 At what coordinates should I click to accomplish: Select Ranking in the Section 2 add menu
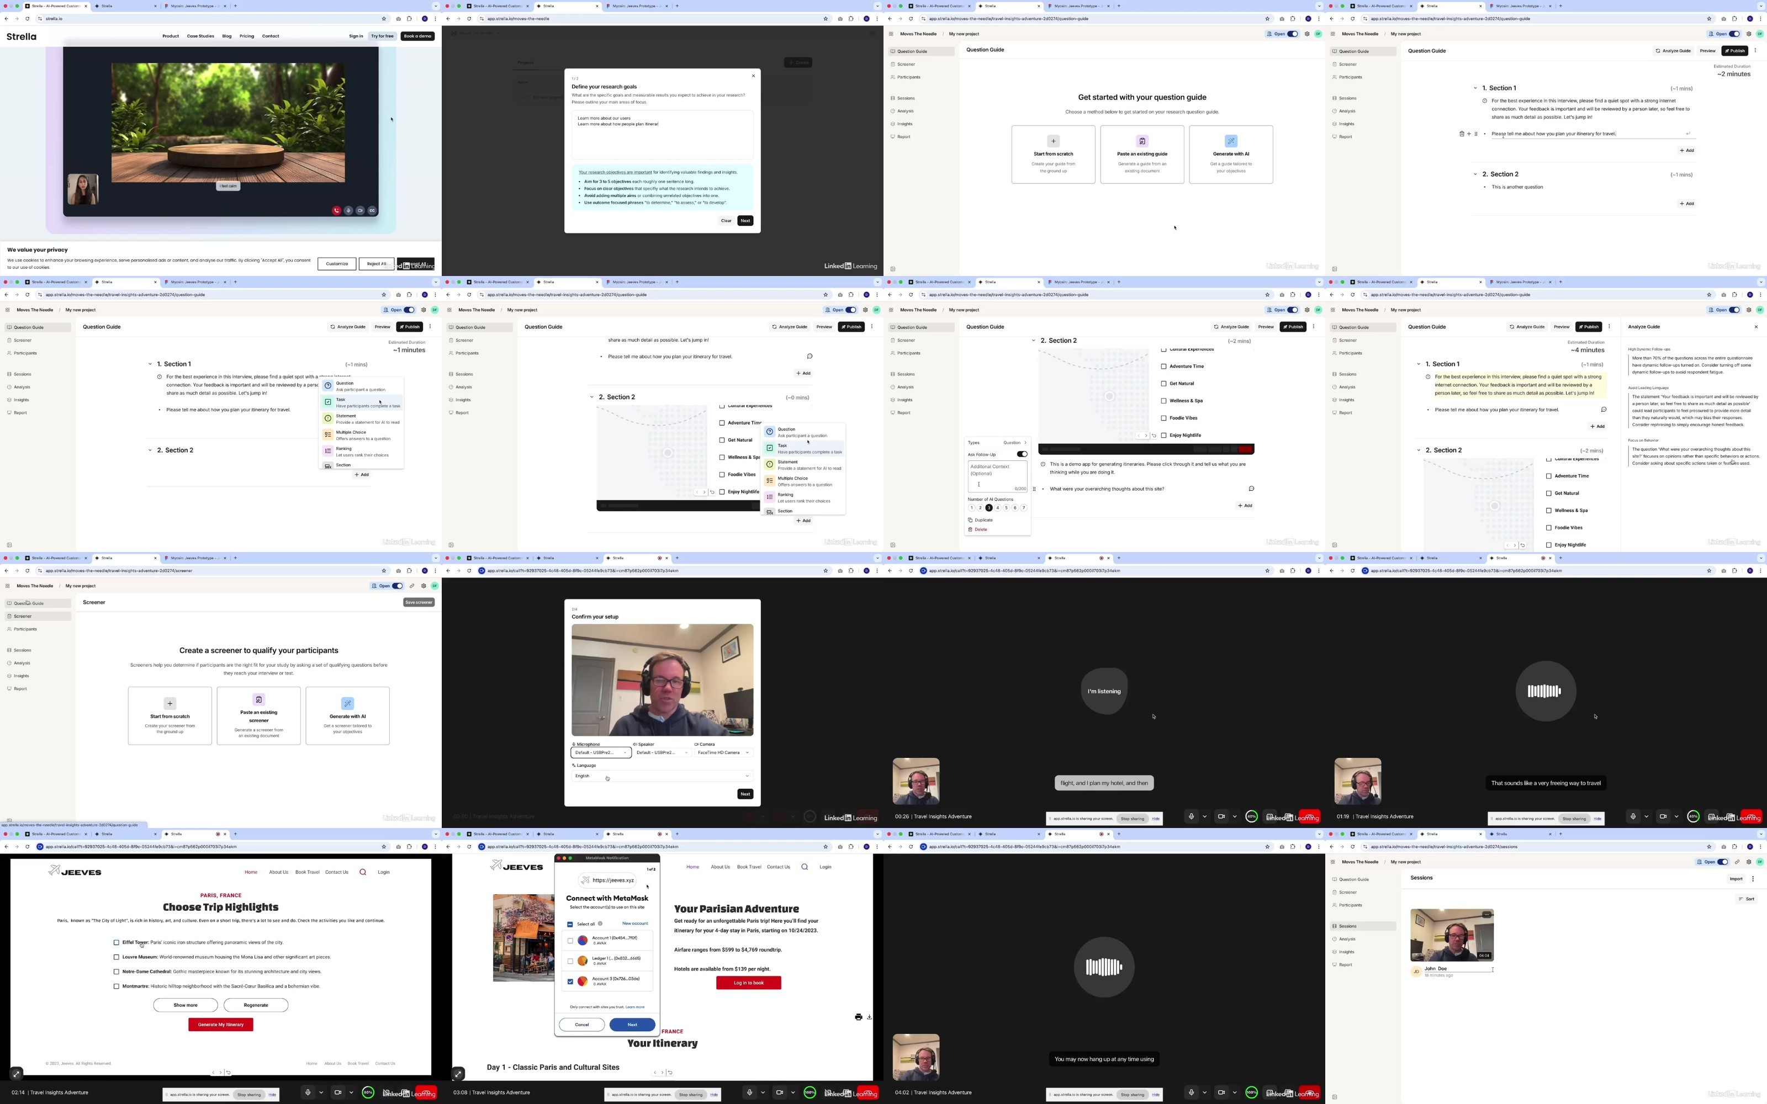coord(803,497)
